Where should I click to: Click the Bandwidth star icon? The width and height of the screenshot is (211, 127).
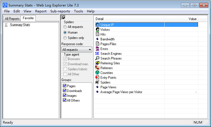pos(97,39)
